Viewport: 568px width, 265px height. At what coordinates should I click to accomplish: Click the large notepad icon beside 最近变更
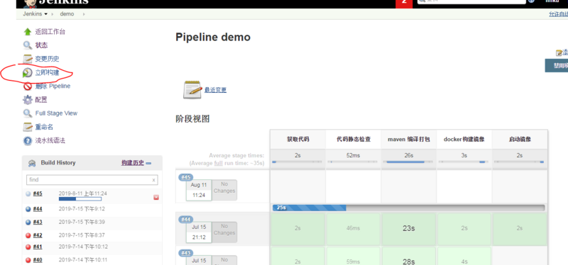pos(192,90)
